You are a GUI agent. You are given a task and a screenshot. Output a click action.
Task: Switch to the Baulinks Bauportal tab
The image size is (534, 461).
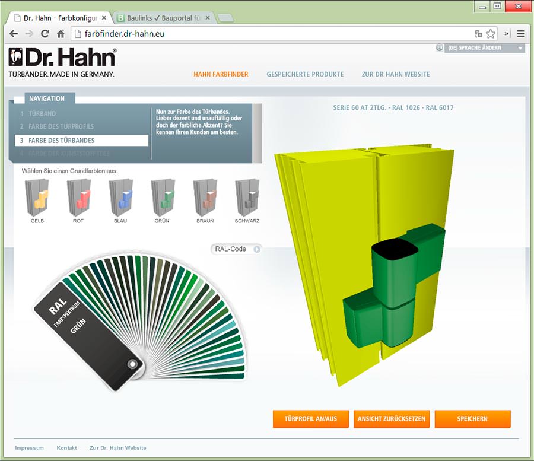(x=164, y=18)
